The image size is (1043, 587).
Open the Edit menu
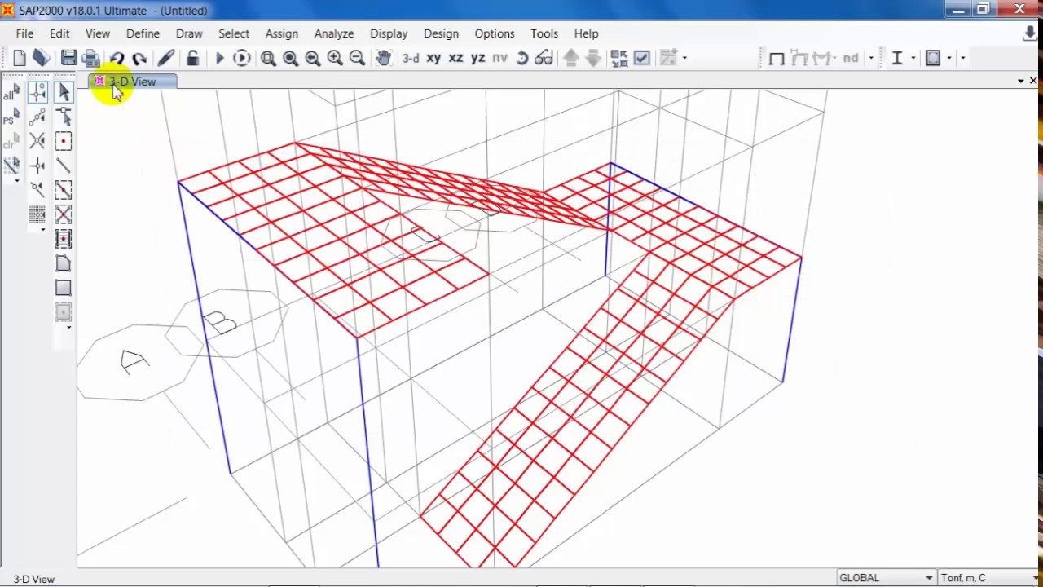[59, 33]
